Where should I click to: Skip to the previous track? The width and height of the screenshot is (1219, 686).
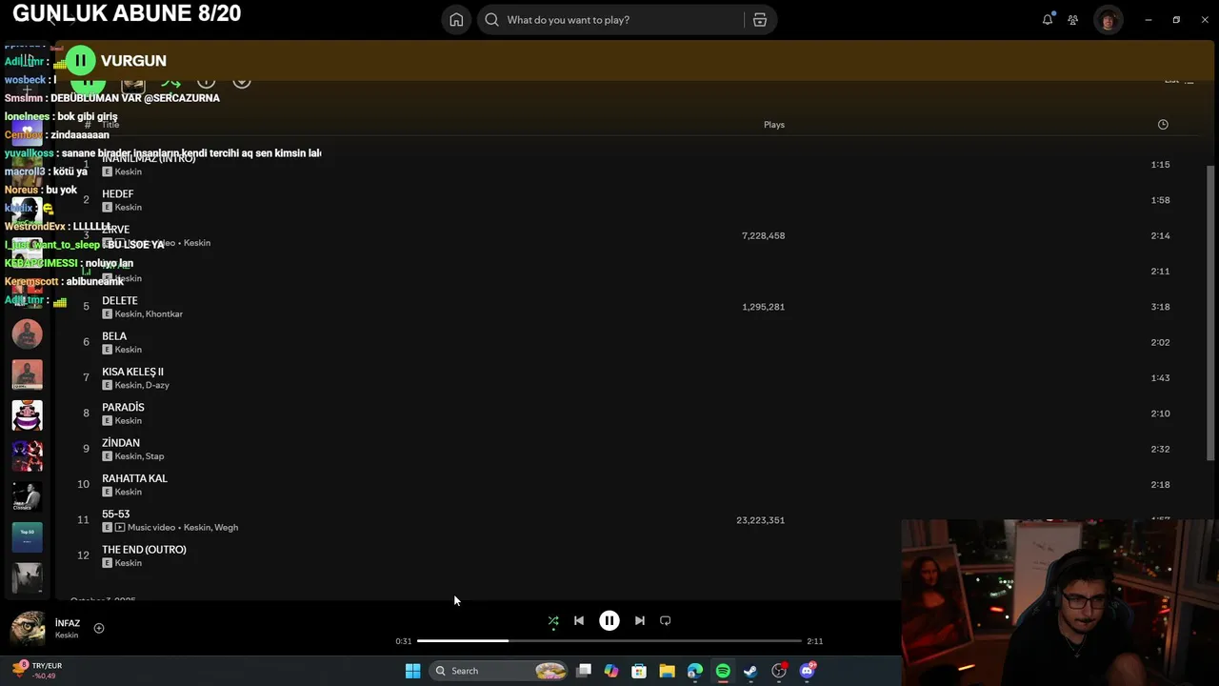tap(579, 621)
